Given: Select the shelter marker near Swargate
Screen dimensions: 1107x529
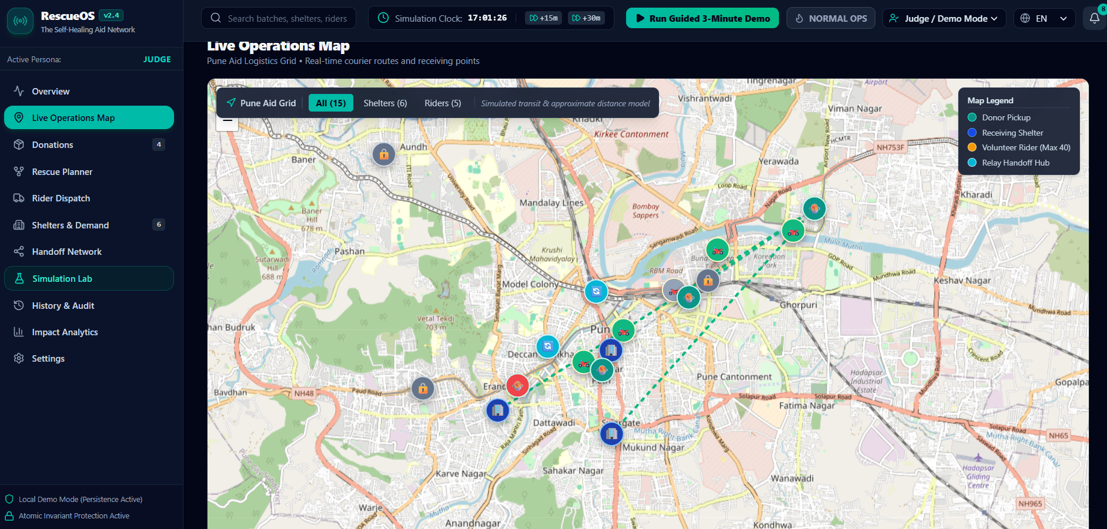Looking at the screenshot, I should [612, 434].
